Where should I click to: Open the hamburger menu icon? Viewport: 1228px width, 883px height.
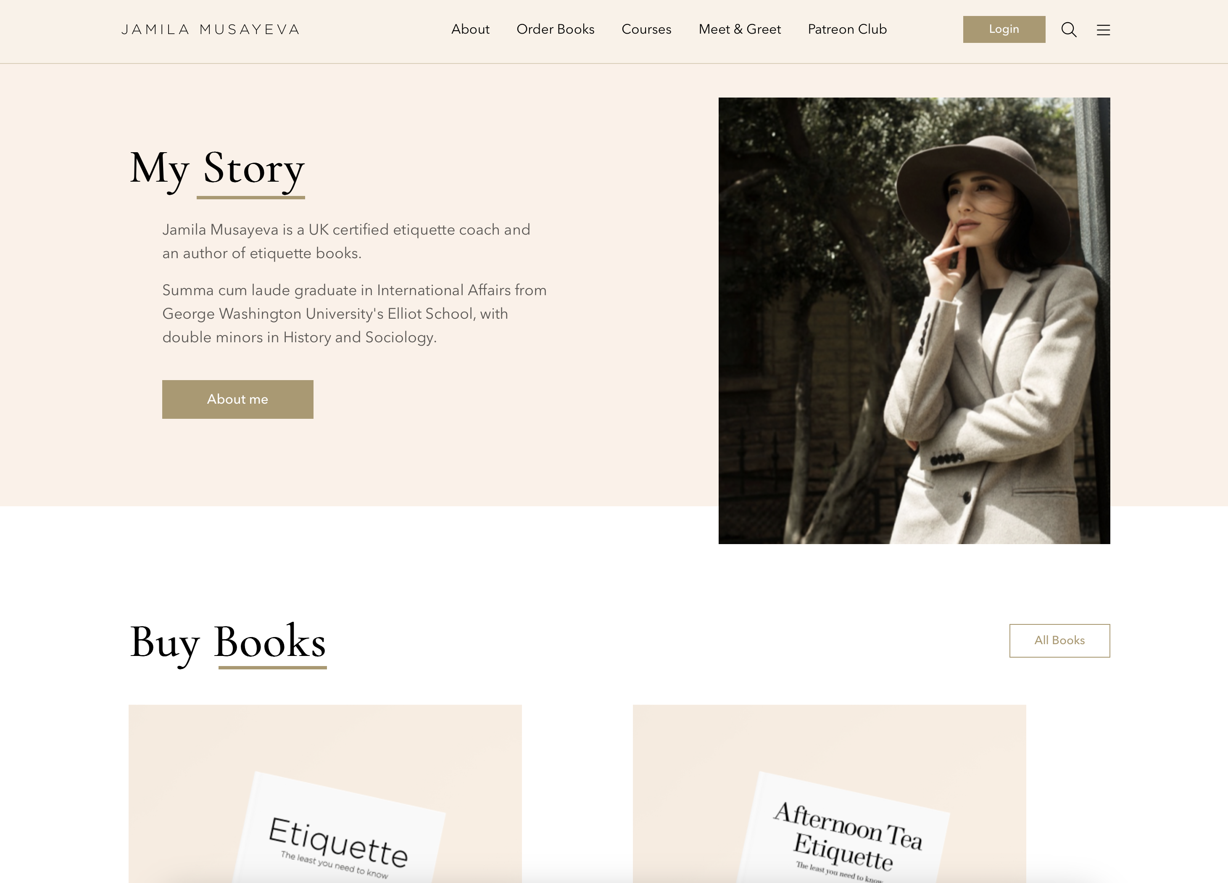tap(1104, 30)
